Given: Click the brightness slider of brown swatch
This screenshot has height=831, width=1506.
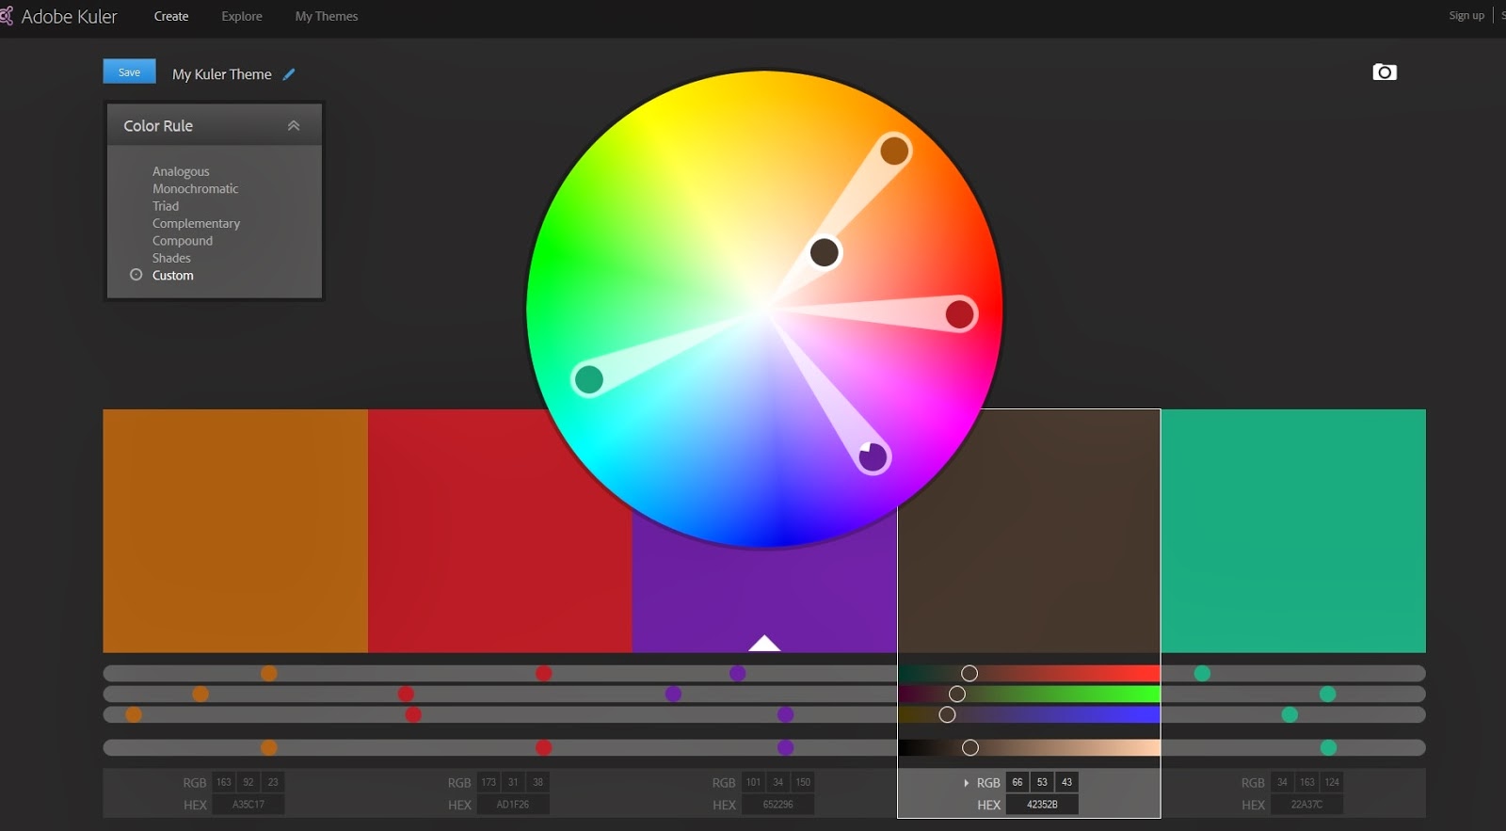Looking at the screenshot, I should coord(1029,747).
